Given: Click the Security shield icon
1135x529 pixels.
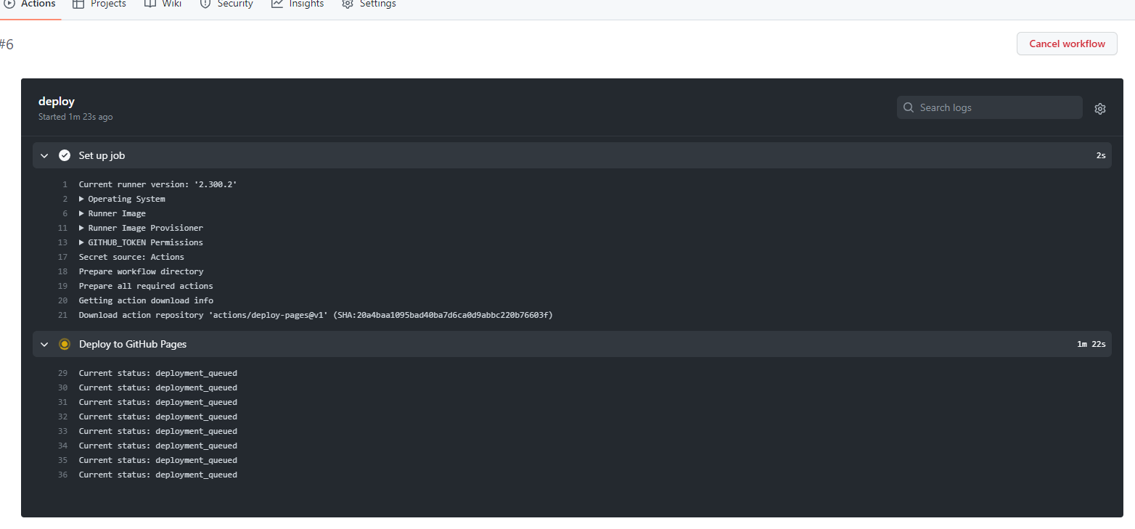Looking at the screenshot, I should pos(205,4).
